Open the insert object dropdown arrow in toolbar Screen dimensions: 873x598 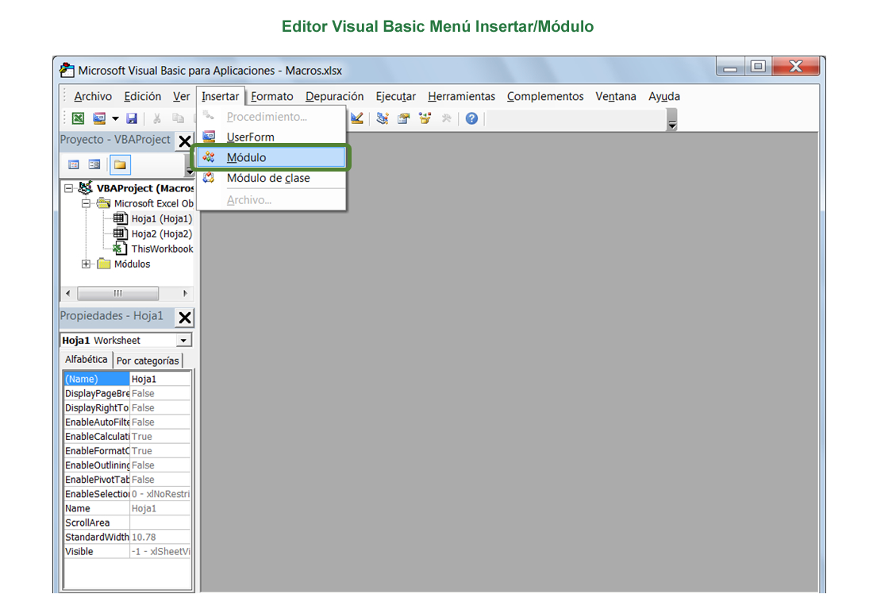pos(115,118)
